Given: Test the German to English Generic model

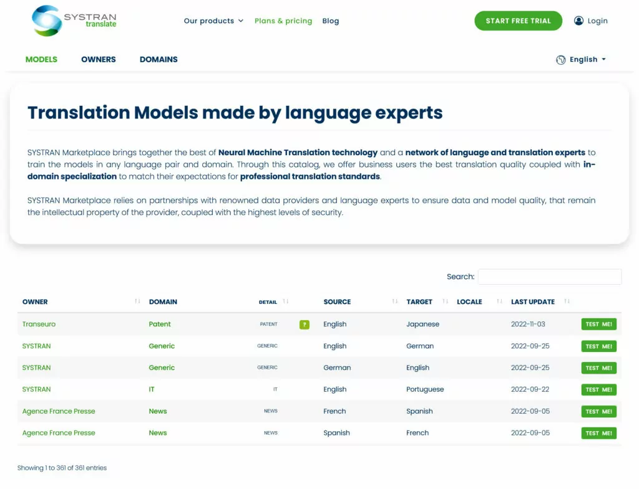Looking at the screenshot, I should pyautogui.click(x=598, y=368).
